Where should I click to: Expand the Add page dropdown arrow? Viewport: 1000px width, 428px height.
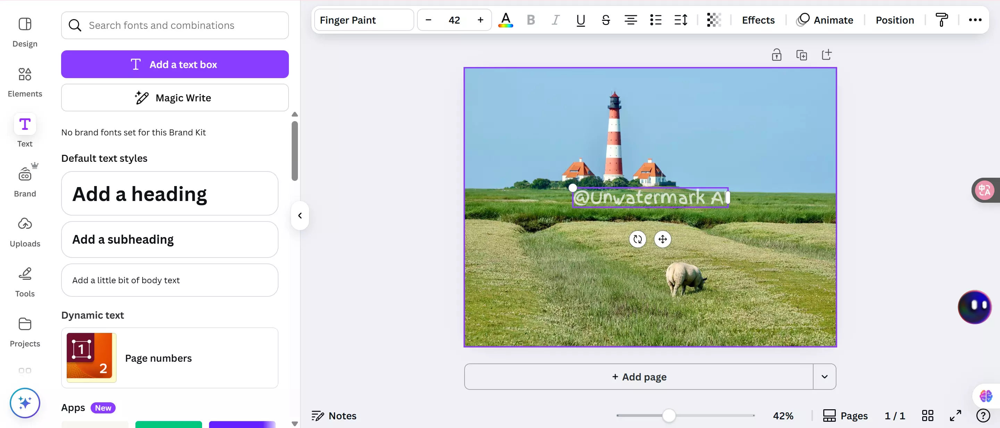click(x=825, y=377)
